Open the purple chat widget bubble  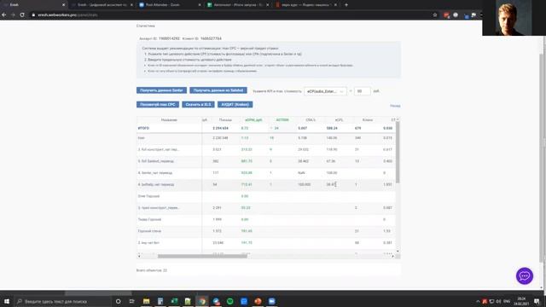[x=525, y=276]
